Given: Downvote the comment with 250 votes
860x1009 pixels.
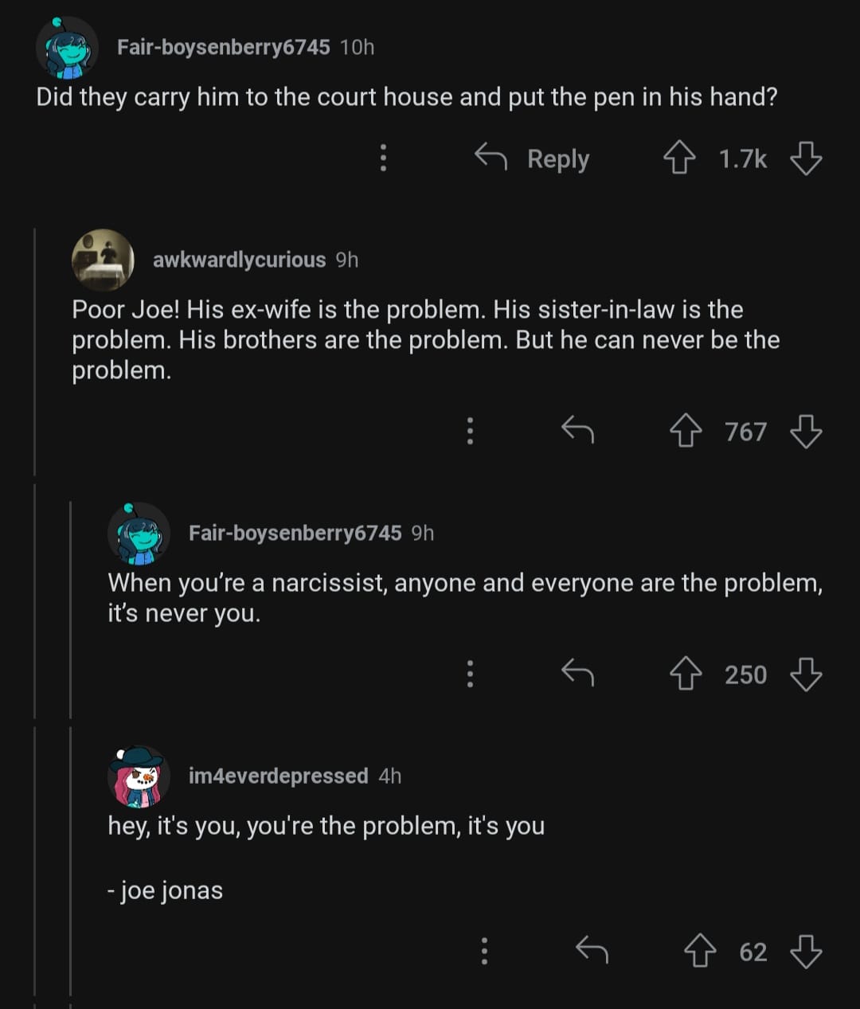Looking at the screenshot, I should [806, 675].
